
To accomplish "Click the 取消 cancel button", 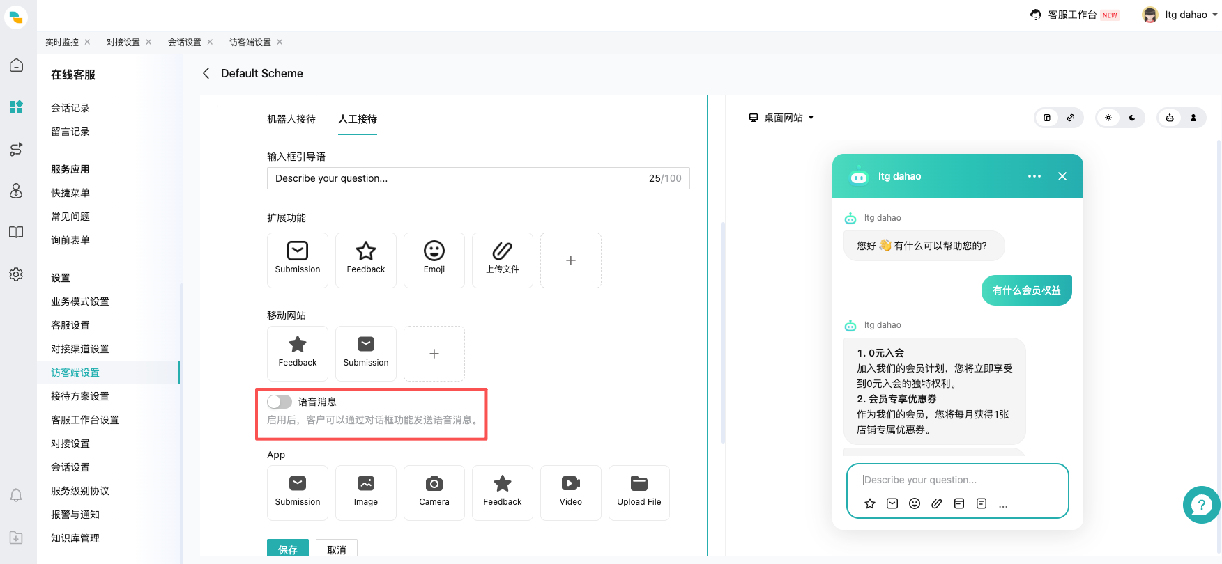I will (337, 549).
